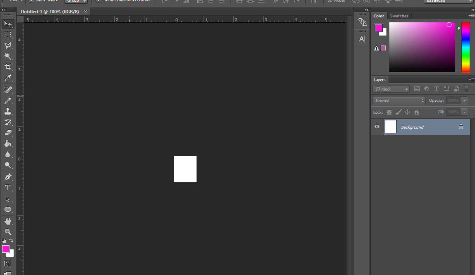This screenshot has height=275, width=475.
Task: Open the Fill slider dropdown arrow
Action: pos(464,112)
